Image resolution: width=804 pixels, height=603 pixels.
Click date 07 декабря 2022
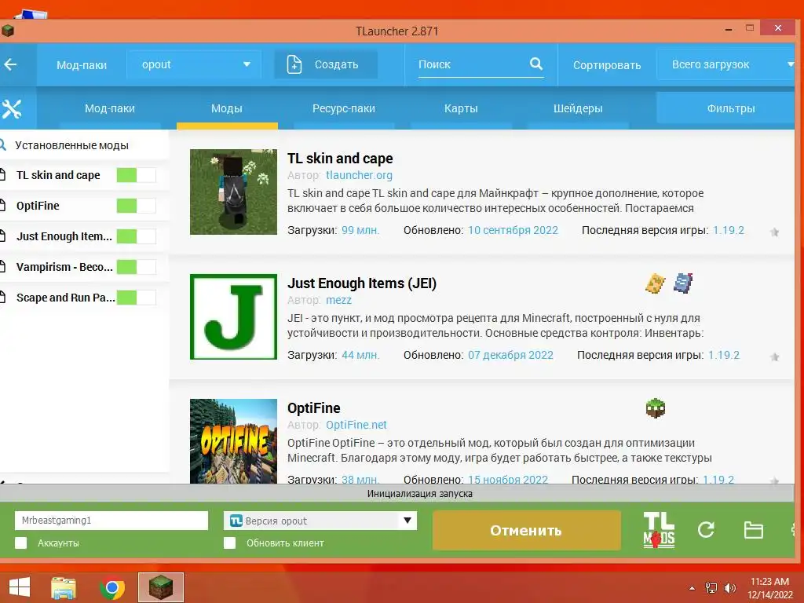[x=510, y=355]
